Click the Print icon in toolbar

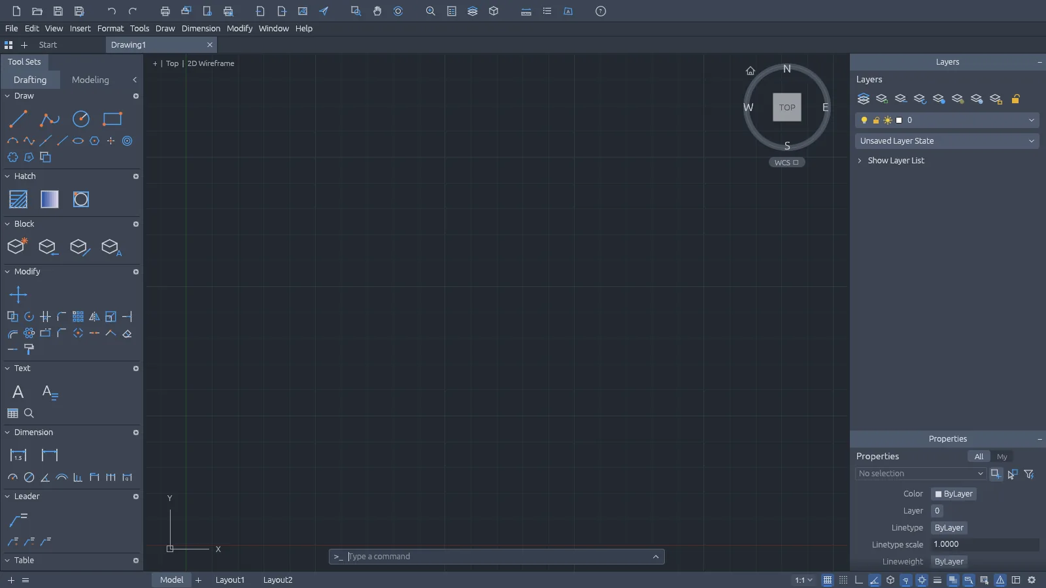[x=165, y=11]
